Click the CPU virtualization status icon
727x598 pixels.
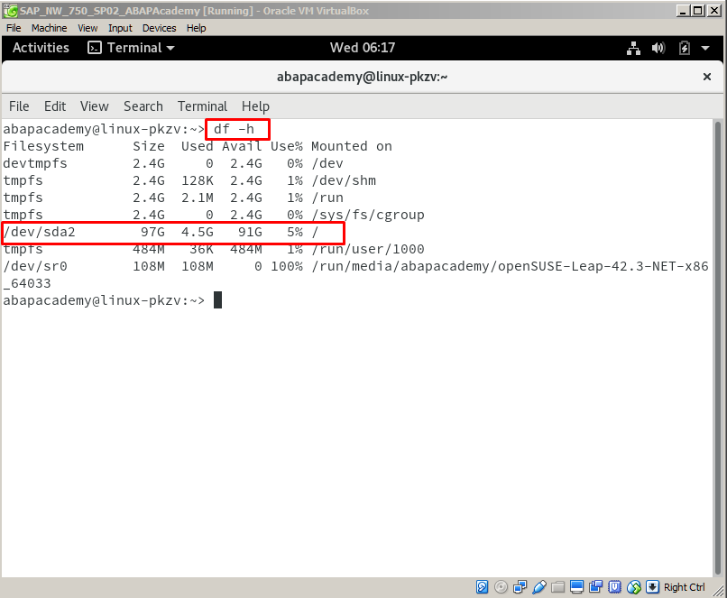pos(615,587)
